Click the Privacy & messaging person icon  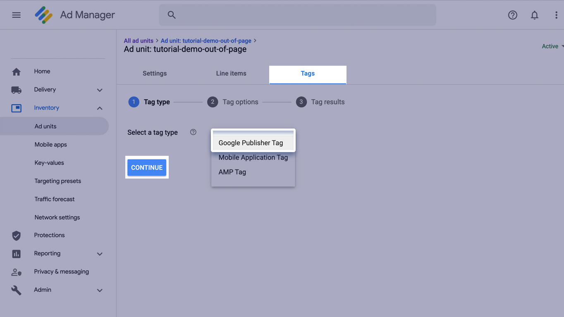click(x=16, y=272)
